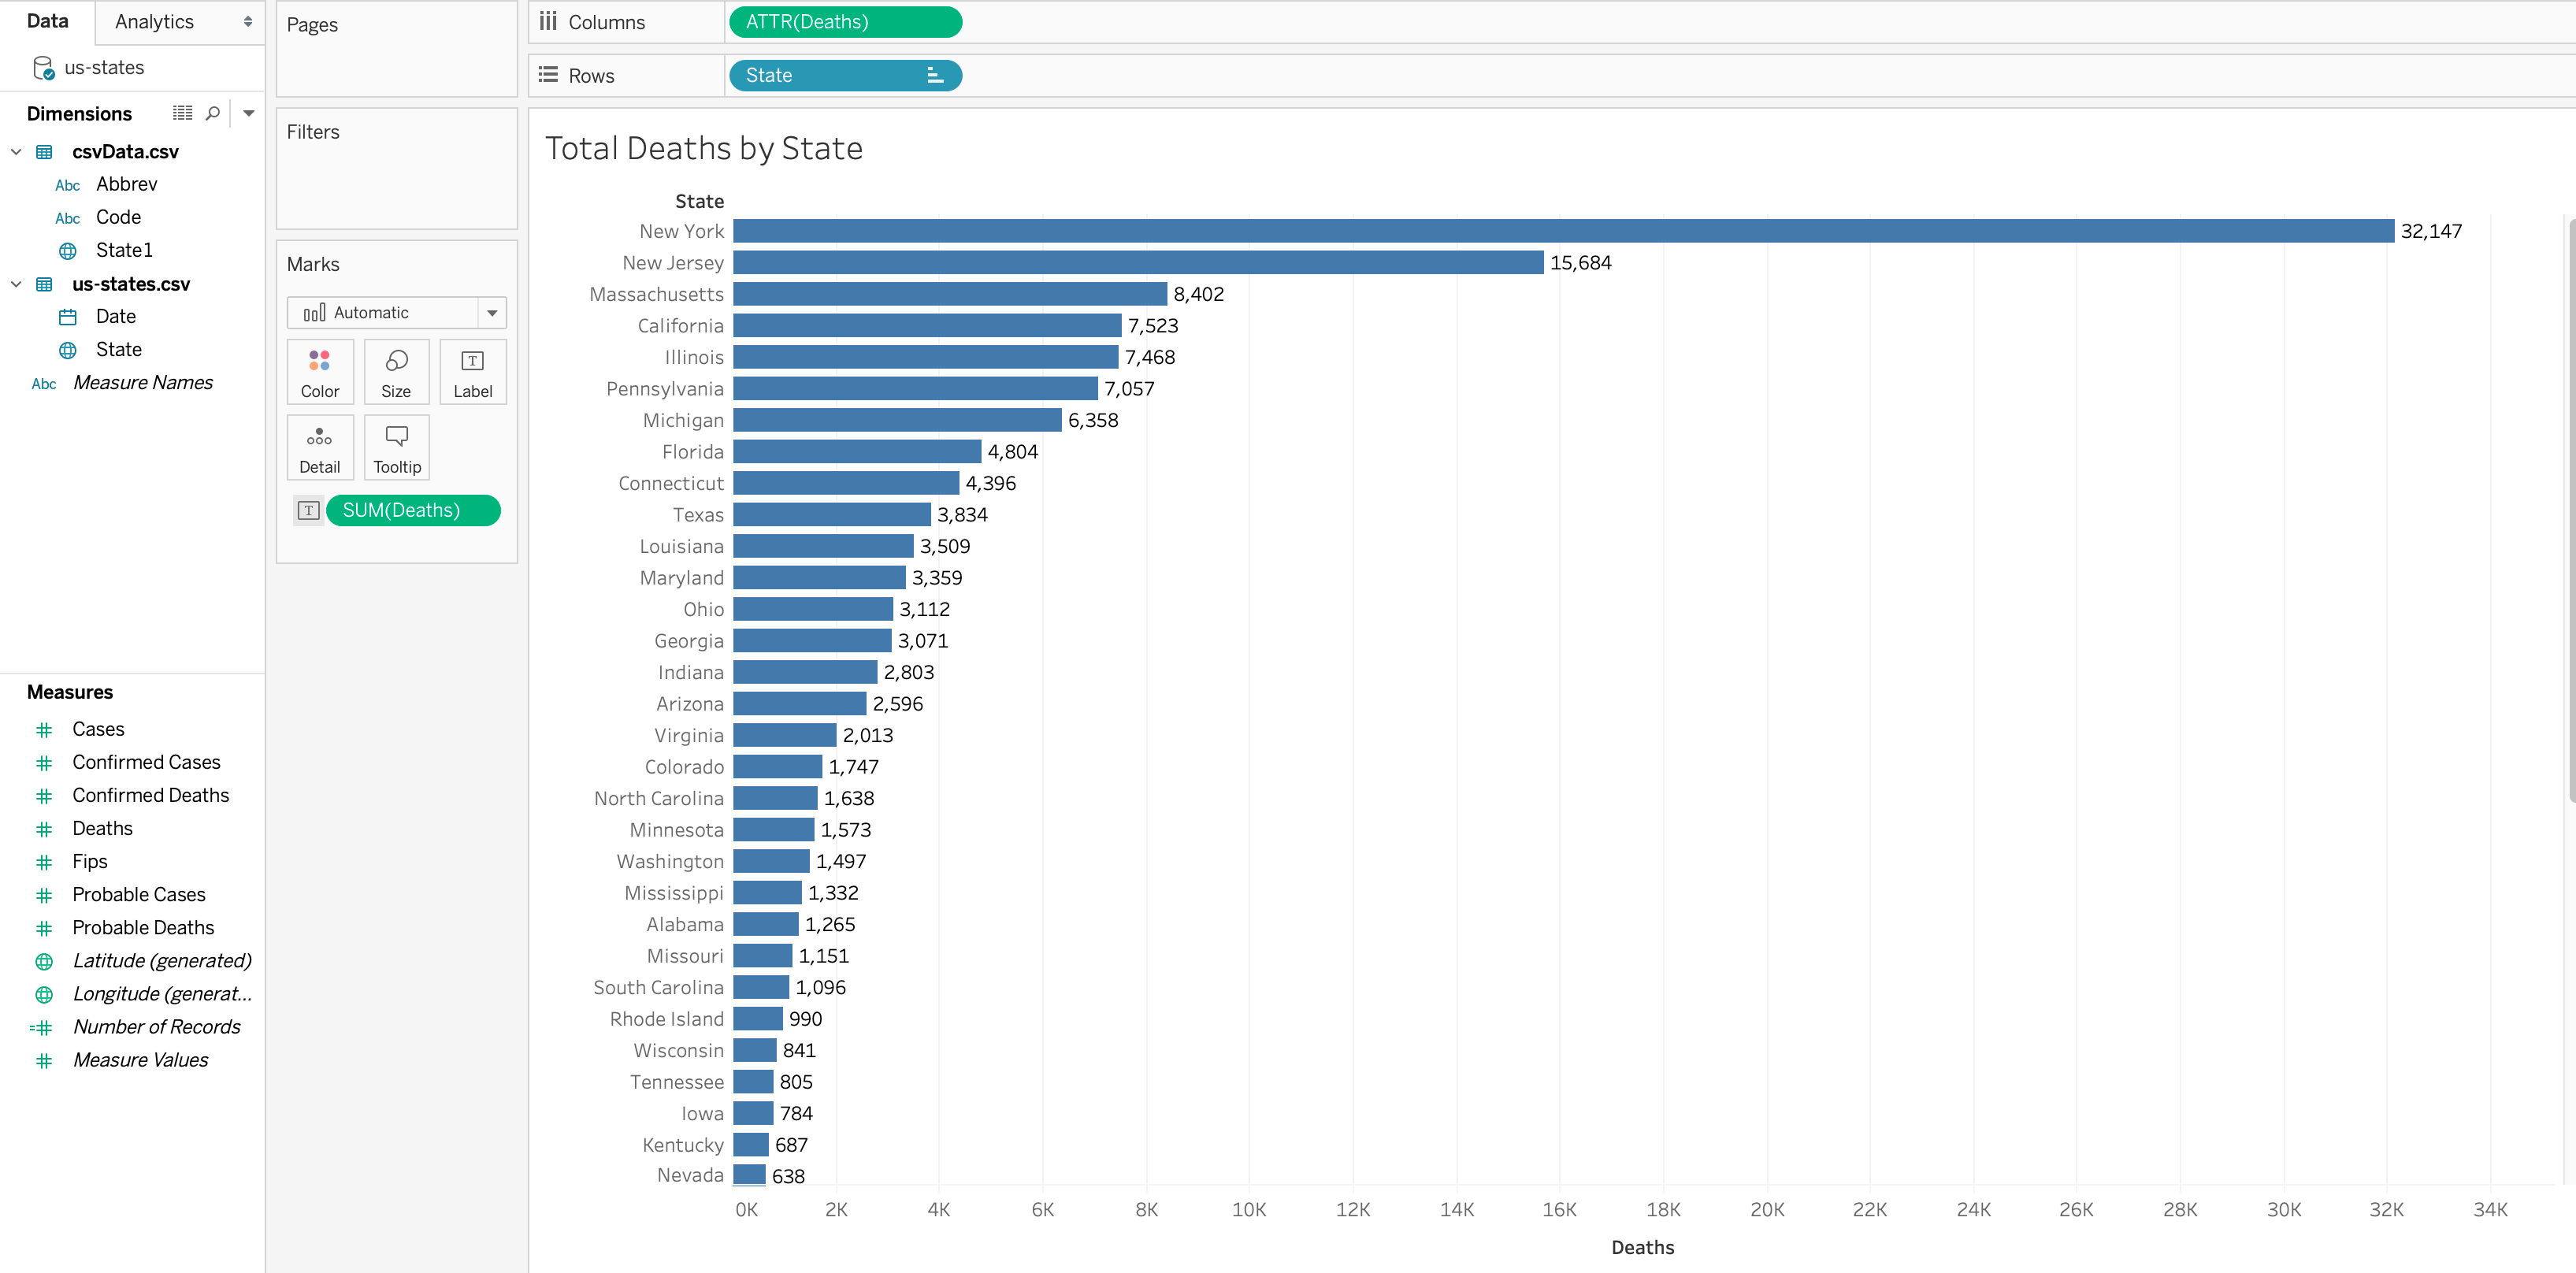The height and width of the screenshot is (1273, 2576).
Task: Open the Color marks card
Action: point(319,372)
